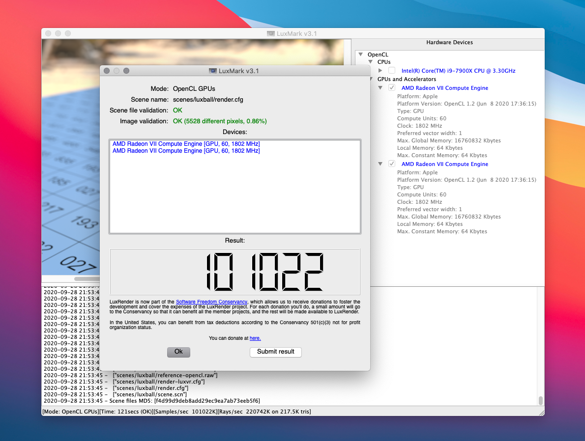This screenshot has height=441, width=585.
Task: Collapse the first AMD Radeon VII details
Action: 380,88
